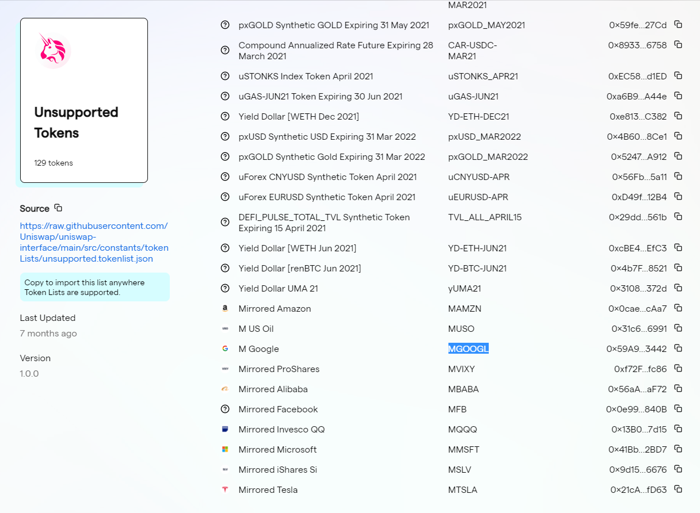
Task: Click question-mark icon beside Yield Dollar UMA 21
Action: 225,288
